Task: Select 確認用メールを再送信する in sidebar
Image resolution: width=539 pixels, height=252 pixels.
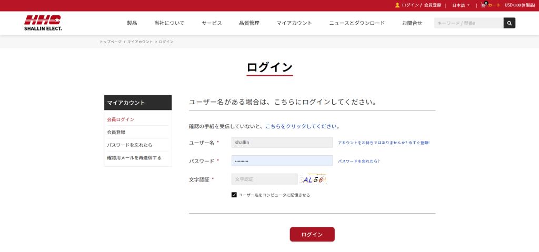Action: click(134, 158)
